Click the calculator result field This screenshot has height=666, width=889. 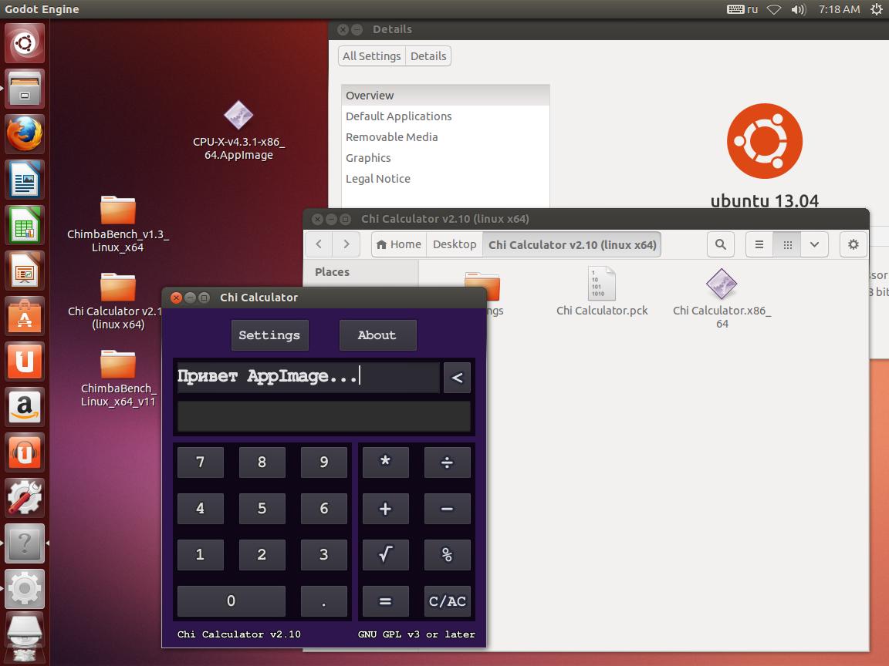pyautogui.click(x=324, y=416)
